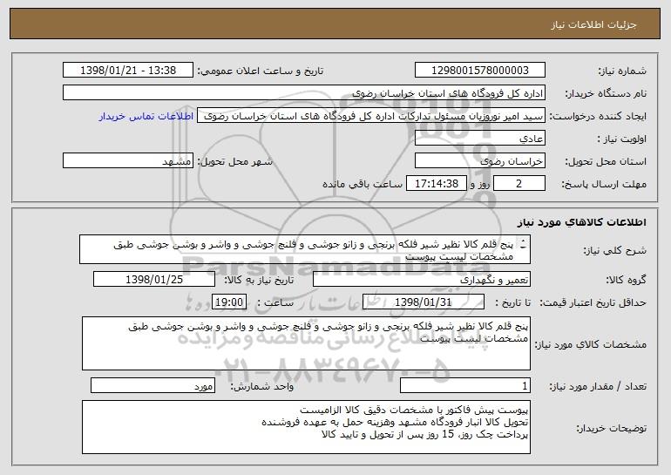This screenshot has height=475, width=671.
Task: Select the price validity date field 1398/01/31
Action: pos(424,302)
